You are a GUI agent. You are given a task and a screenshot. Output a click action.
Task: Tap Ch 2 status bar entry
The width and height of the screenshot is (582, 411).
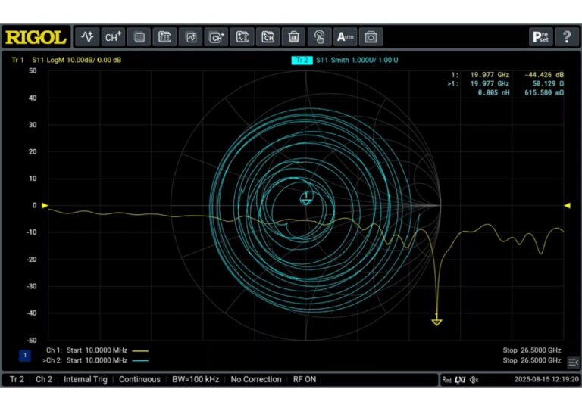(x=44, y=379)
